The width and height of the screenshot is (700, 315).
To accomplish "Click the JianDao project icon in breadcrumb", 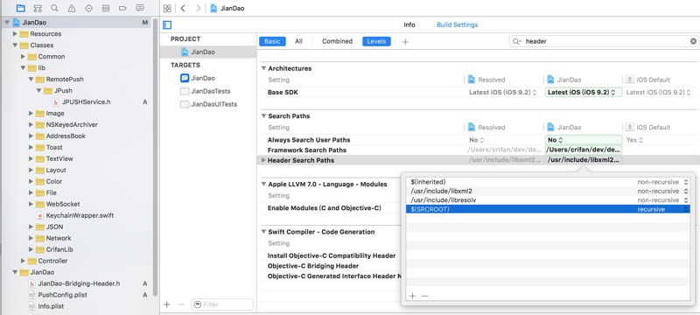I will coord(213,8).
